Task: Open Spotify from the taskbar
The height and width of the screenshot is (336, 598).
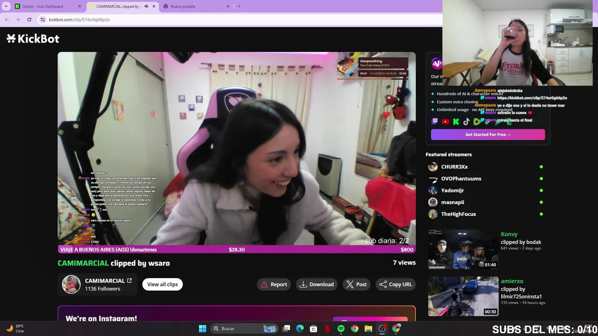Action: 341,329
